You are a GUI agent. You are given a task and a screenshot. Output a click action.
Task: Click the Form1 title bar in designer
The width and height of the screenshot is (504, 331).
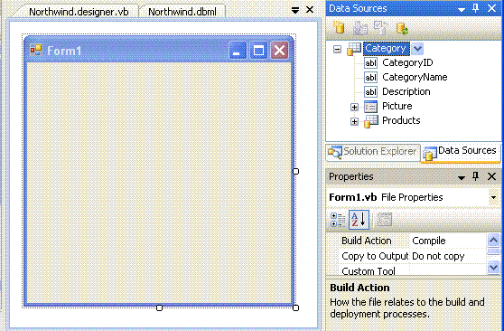[159, 50]
